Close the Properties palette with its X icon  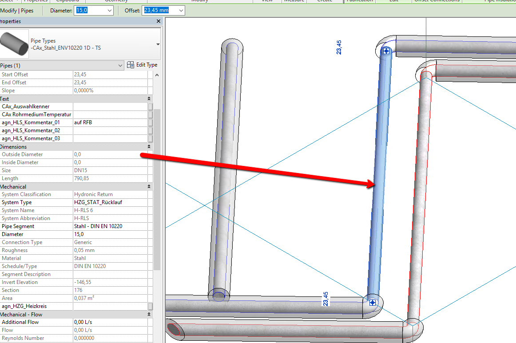tap(158, 21)
